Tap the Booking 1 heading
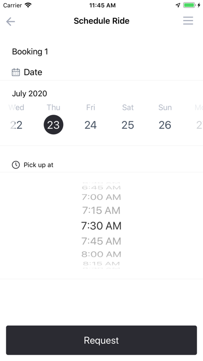Image resolution: width=203 pixels, height=361 pixels. [30, 51]
